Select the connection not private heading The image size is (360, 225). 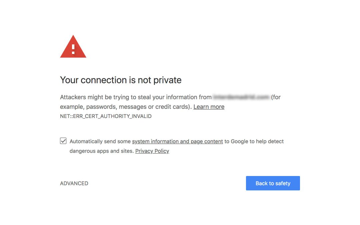[120, 80]
